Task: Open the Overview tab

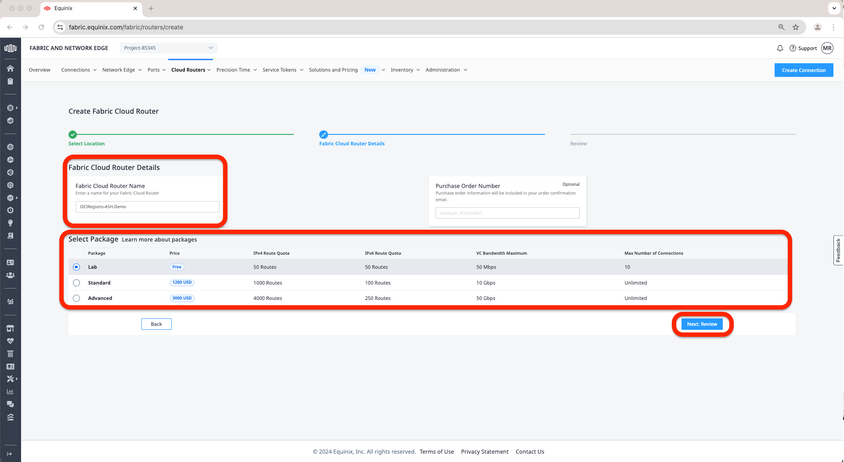Action: coord(40,70)
